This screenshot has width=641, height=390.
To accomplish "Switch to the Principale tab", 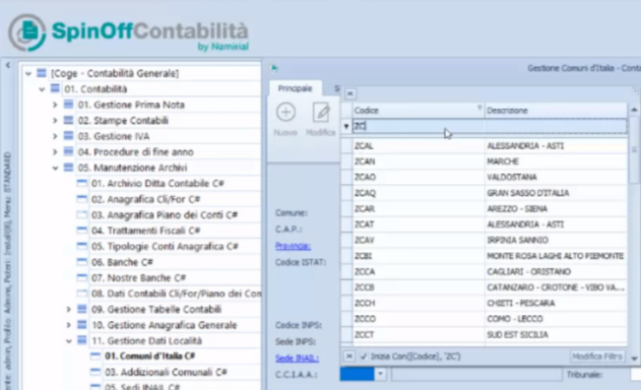I will [295, 89].
